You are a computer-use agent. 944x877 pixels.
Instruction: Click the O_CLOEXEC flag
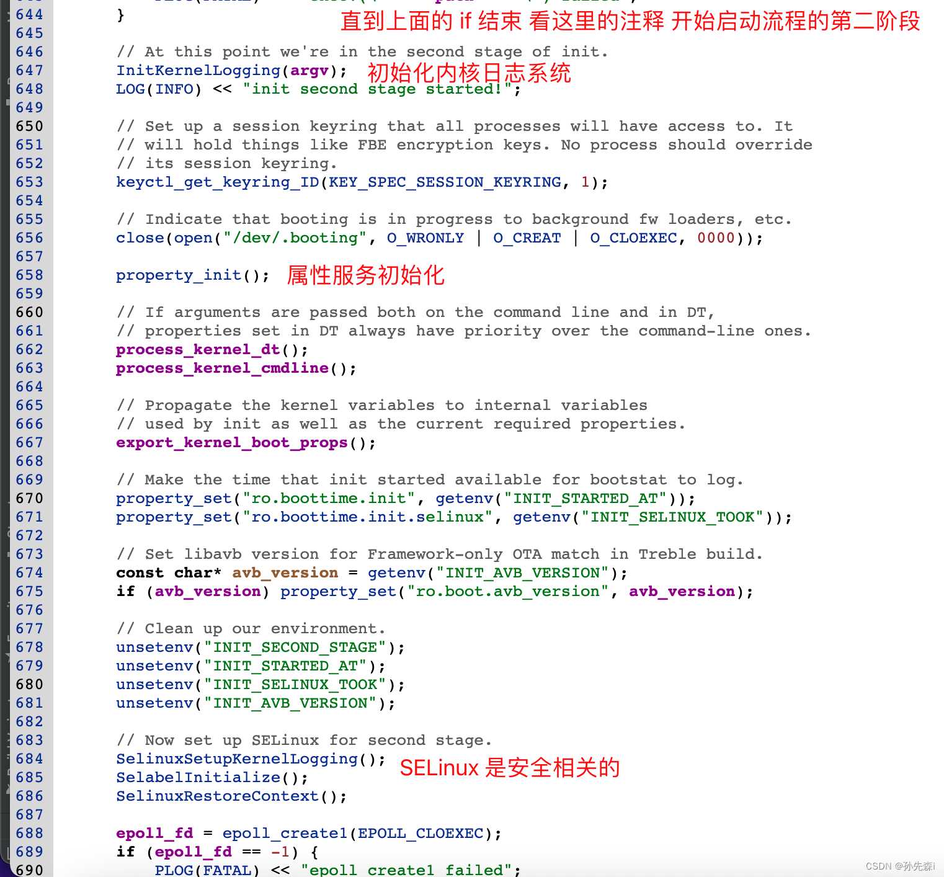click(x=633, y=238)
